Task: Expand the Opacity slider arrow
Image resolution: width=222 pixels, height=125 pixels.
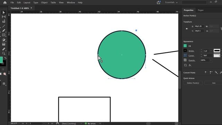Action: click(x=211, y=60)
